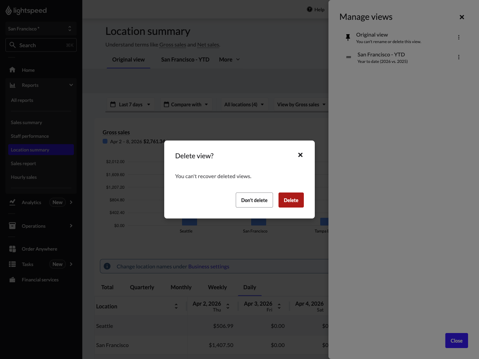Click the Don't delete button
This screenshot has width=479, height=359.
click(x=254, y=200)
